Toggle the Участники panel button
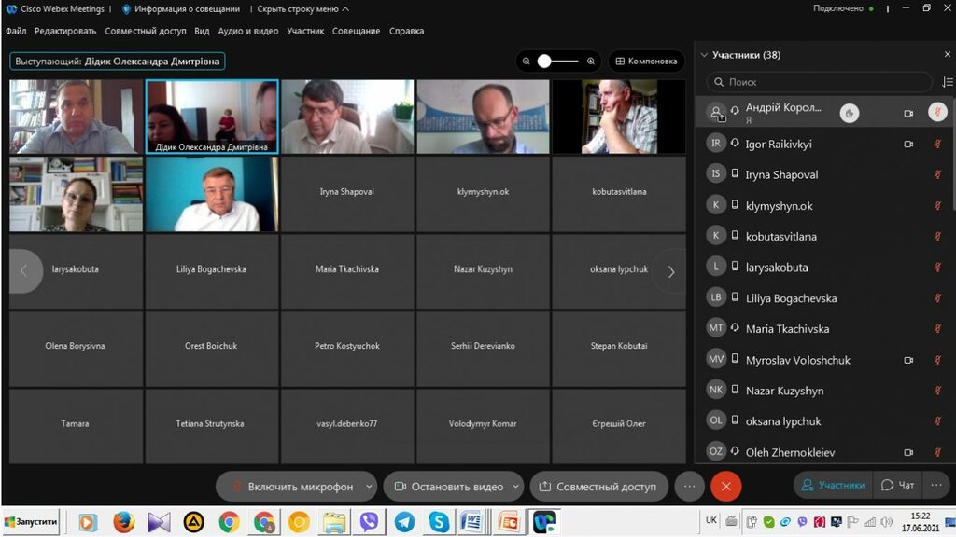This screenshot has width=956, height=537. [x=832, y=485]
